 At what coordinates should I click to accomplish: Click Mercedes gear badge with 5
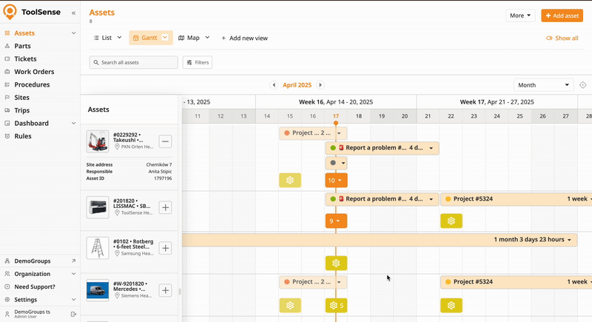[x=336, y=306]
